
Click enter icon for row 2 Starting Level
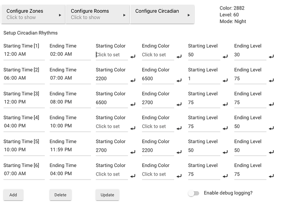pyautogui.click(x=225, y=80)
